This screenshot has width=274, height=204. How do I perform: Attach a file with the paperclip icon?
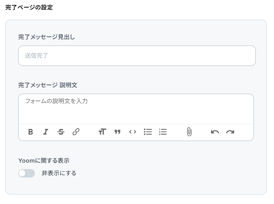189,132
